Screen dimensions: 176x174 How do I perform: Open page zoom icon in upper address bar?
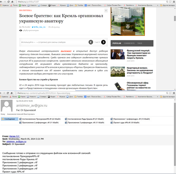pos(167,2)
